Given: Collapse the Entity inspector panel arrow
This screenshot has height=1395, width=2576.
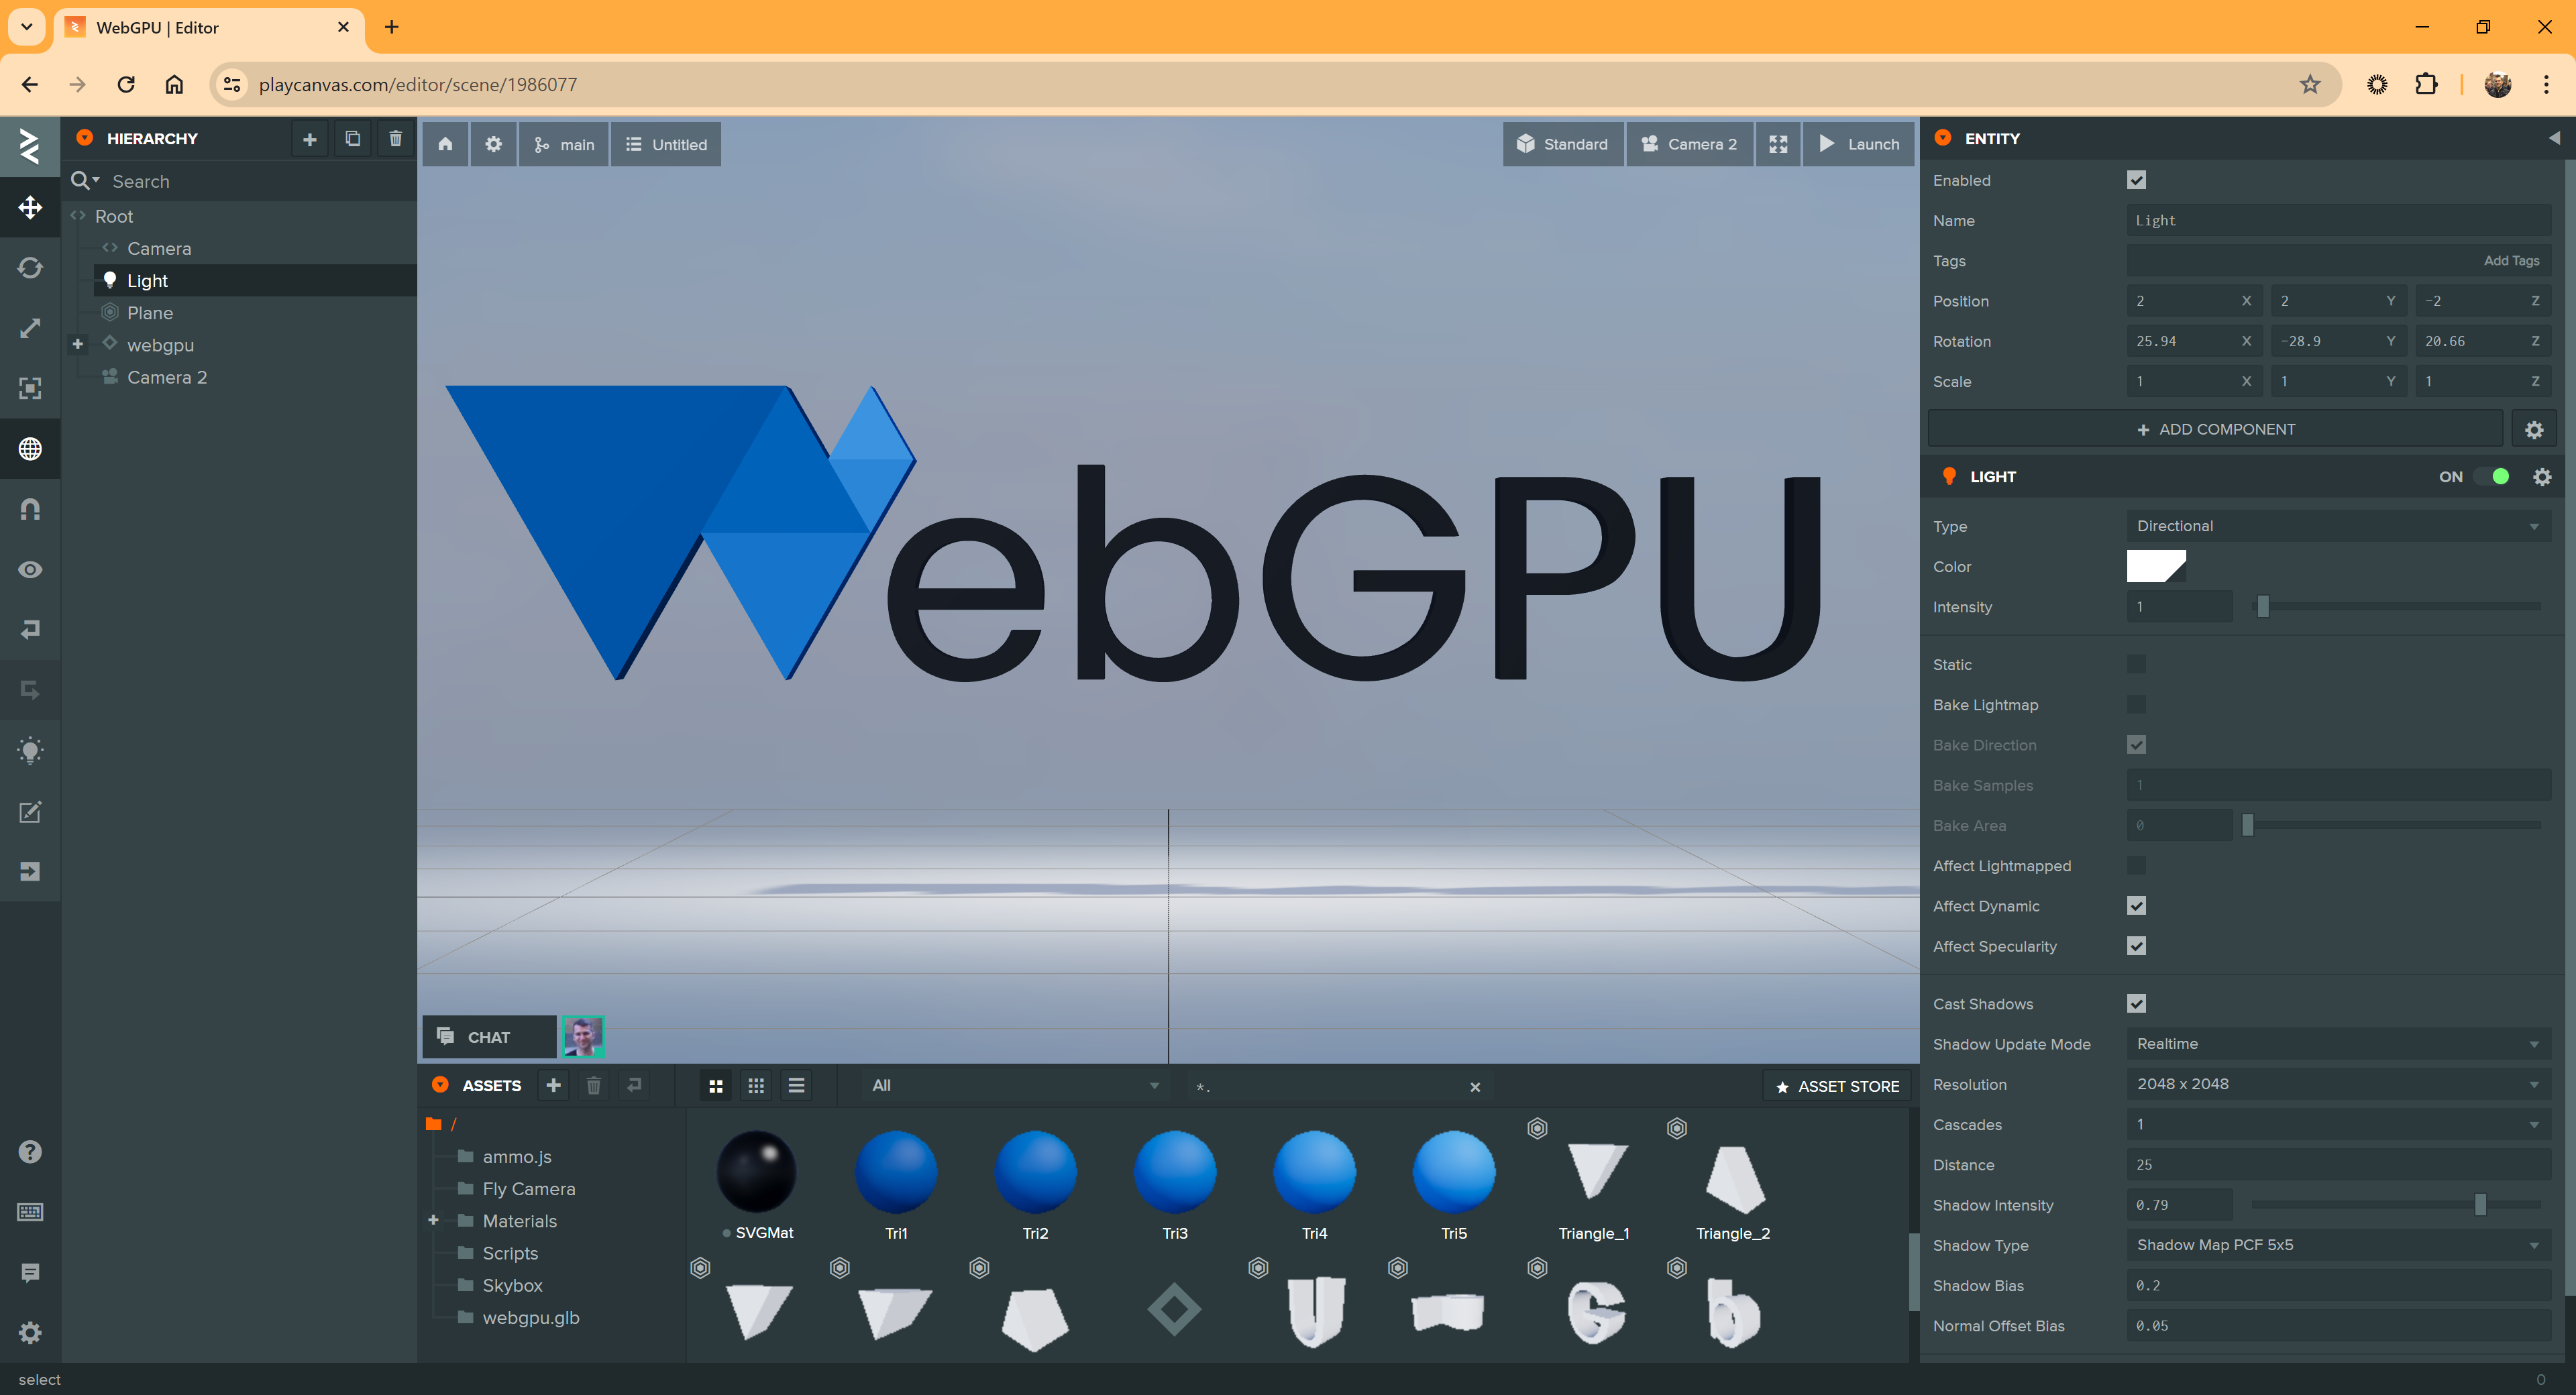Looking at the screenshot, I should (x=2553, y=138).
